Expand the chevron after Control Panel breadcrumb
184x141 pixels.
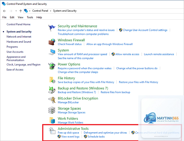click(50, 11)
